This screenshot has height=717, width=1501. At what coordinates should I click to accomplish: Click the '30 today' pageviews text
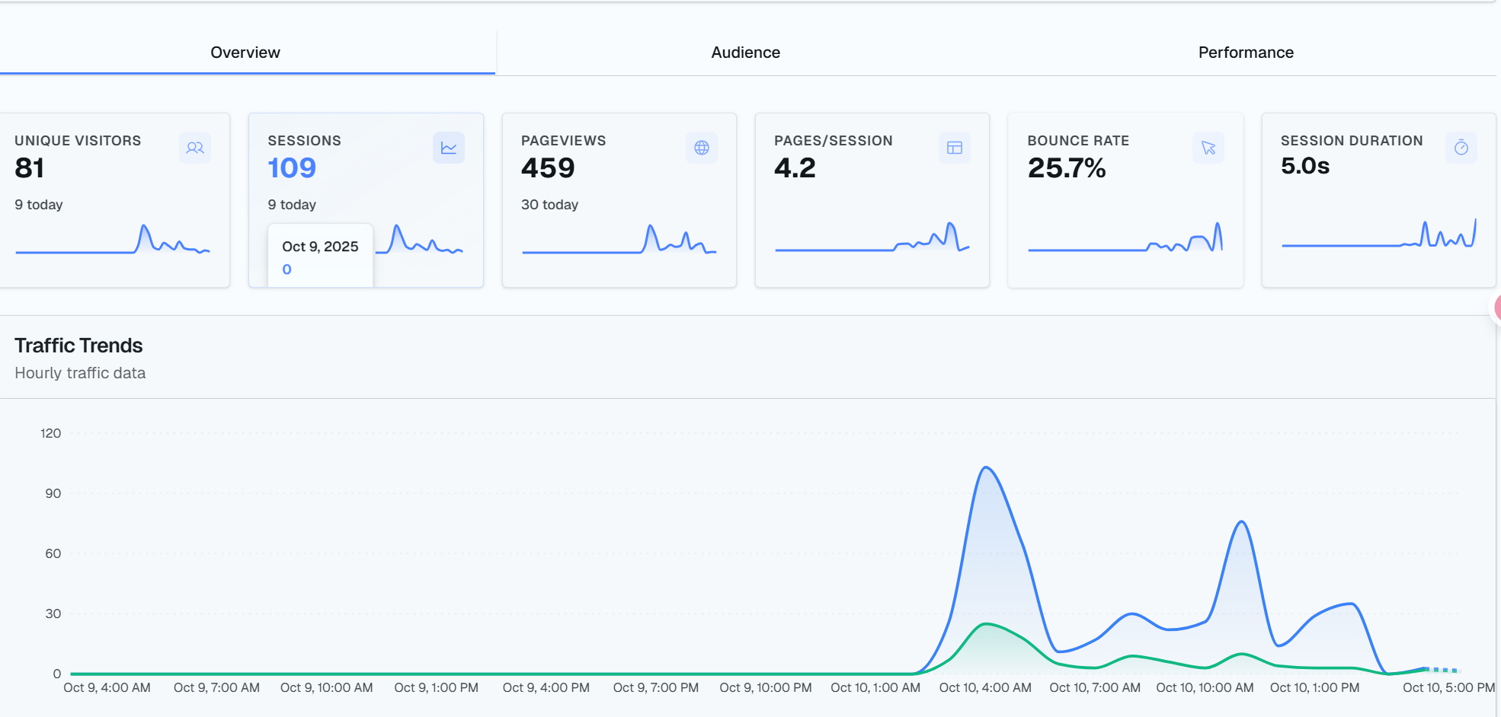(x=549, y=205)
